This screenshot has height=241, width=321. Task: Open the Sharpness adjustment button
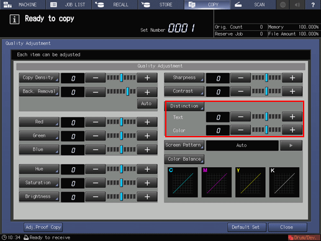coord(184,78)
